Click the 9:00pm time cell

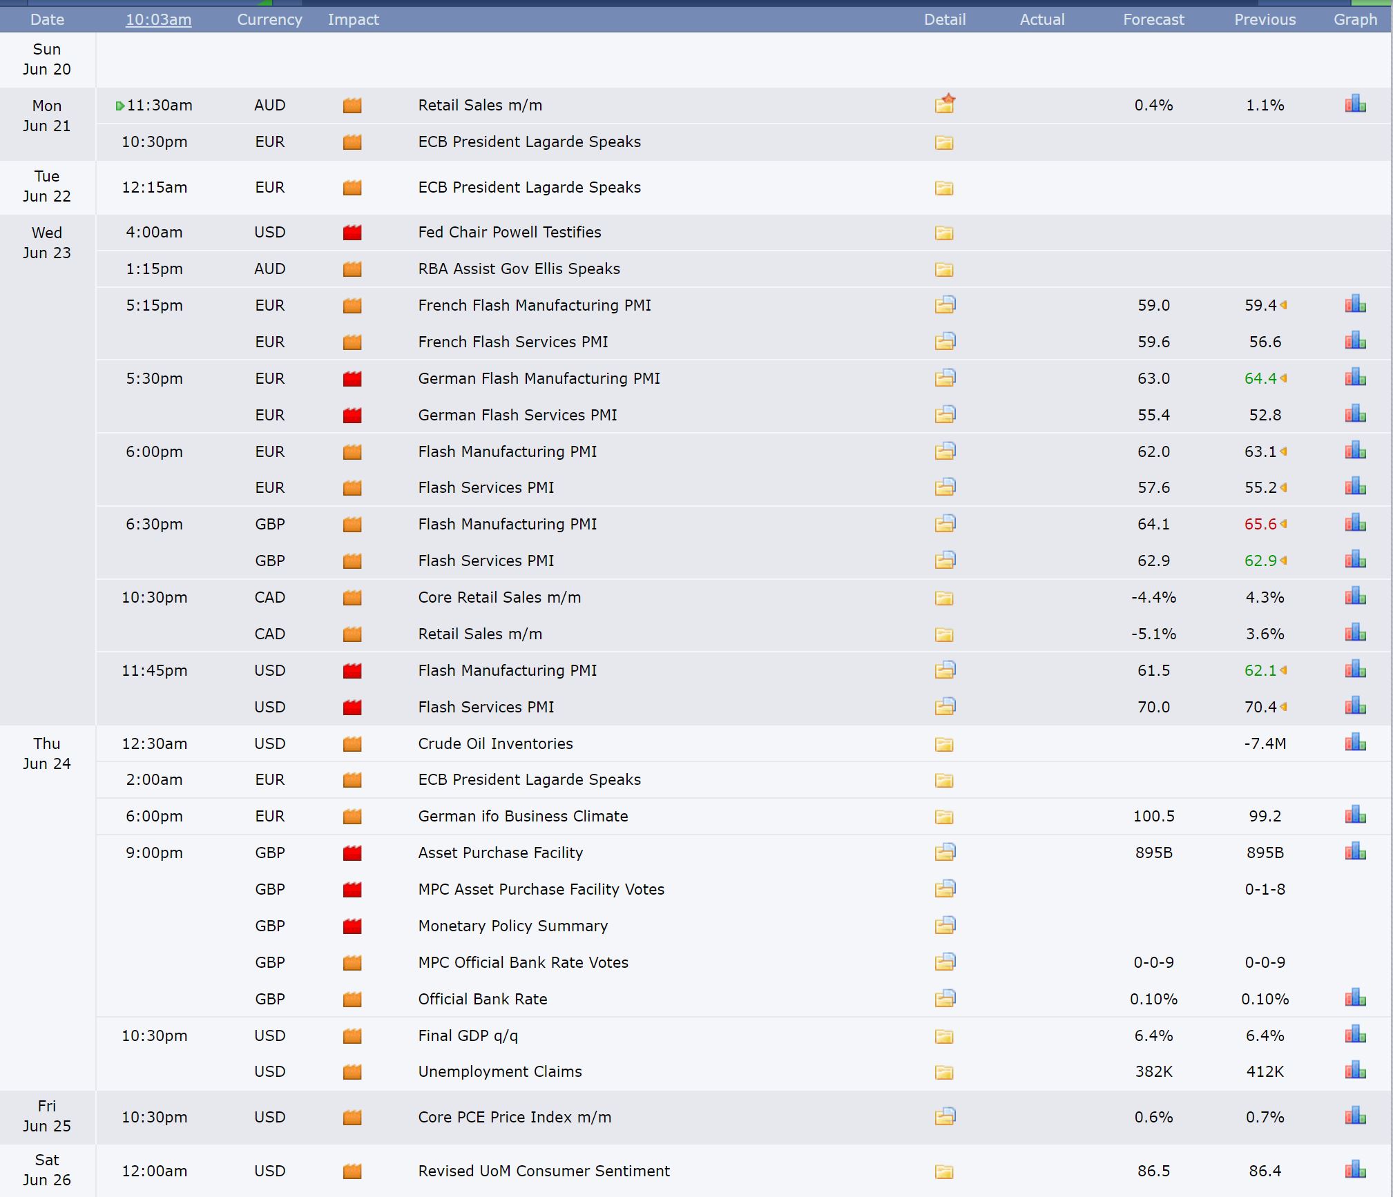pyautogui.click(x=154, y=853)
